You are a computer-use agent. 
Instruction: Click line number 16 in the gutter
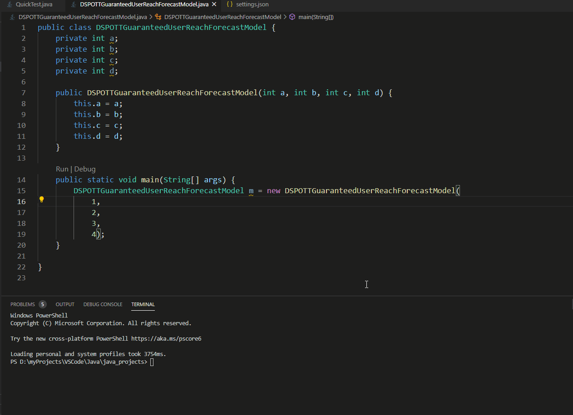[21, 201]
